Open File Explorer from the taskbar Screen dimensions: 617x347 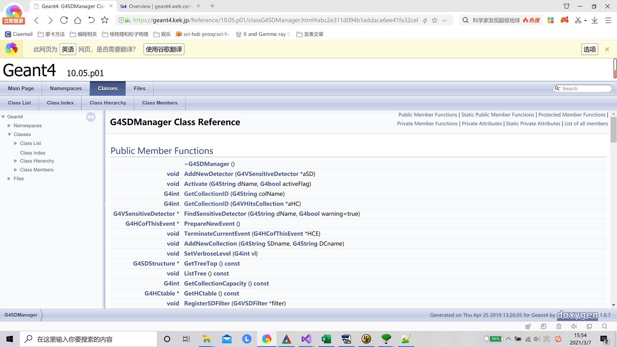click(207, 339)
